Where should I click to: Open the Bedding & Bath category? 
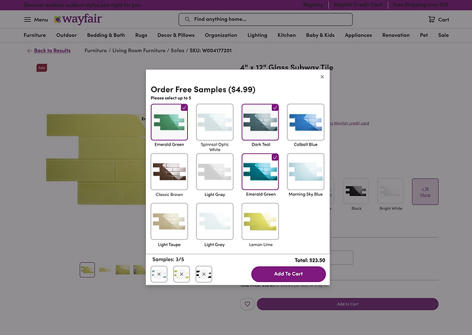[106, 35]
